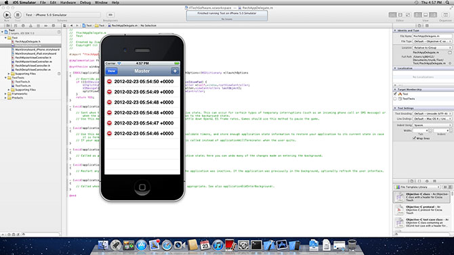Open the related files jump bar menu
The width and height of the screenshot is (454, 255).
64,26
